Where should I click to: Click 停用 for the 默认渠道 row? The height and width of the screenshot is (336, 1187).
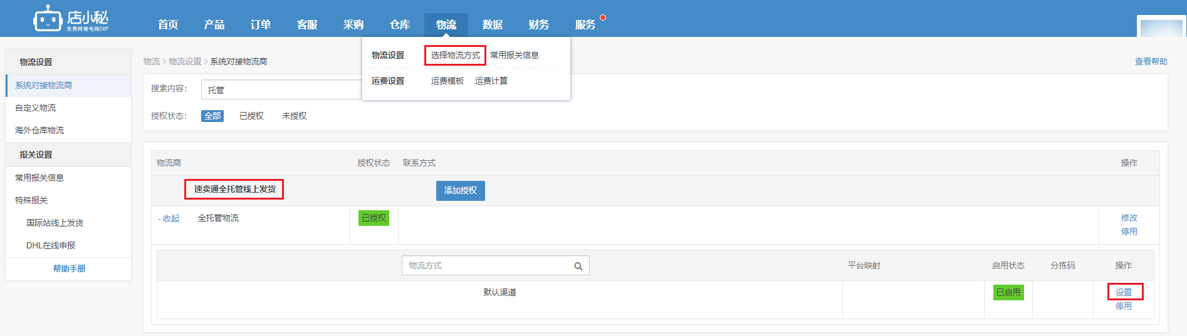[x=1124, y=306]
